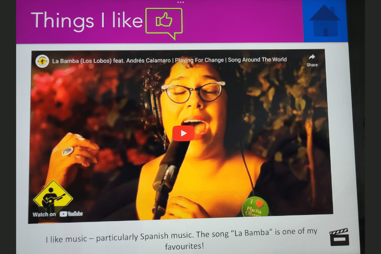Screen dimensions: 381x254
Task: Select the caption about Spanish music
Action: [182, 238]
